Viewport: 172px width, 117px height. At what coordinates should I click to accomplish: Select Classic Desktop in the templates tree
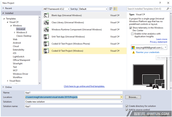[24, 36]
